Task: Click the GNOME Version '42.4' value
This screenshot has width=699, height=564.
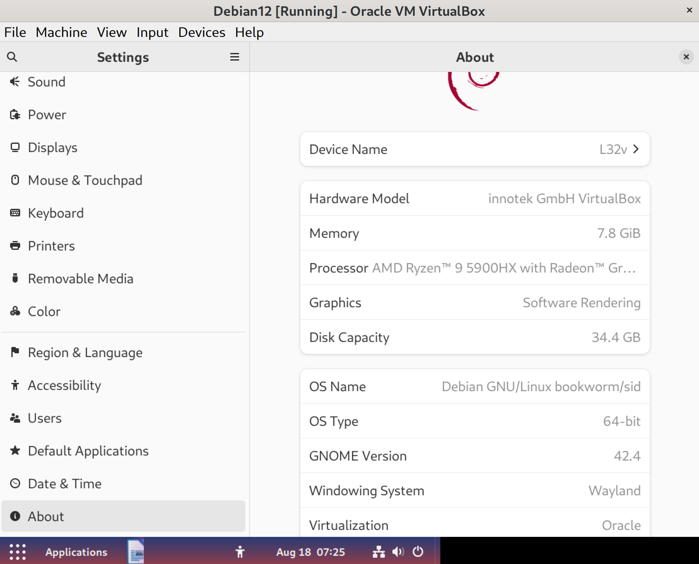Action: pyautogui.click(x=627, y=456)
